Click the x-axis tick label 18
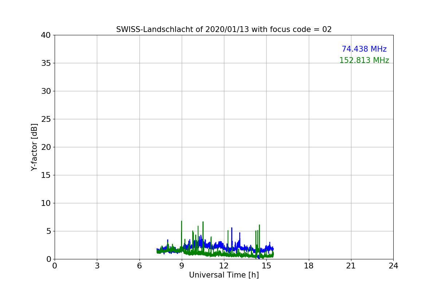Screen dimensions: 437x291 tap(309, 266)
